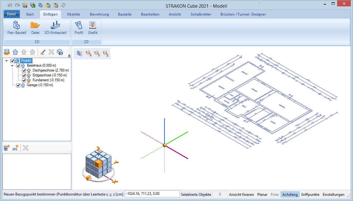353x201 pixels.
Task: Select Erdgeschoss (-0.150 m) in the tree
Action: click(50, 75)
